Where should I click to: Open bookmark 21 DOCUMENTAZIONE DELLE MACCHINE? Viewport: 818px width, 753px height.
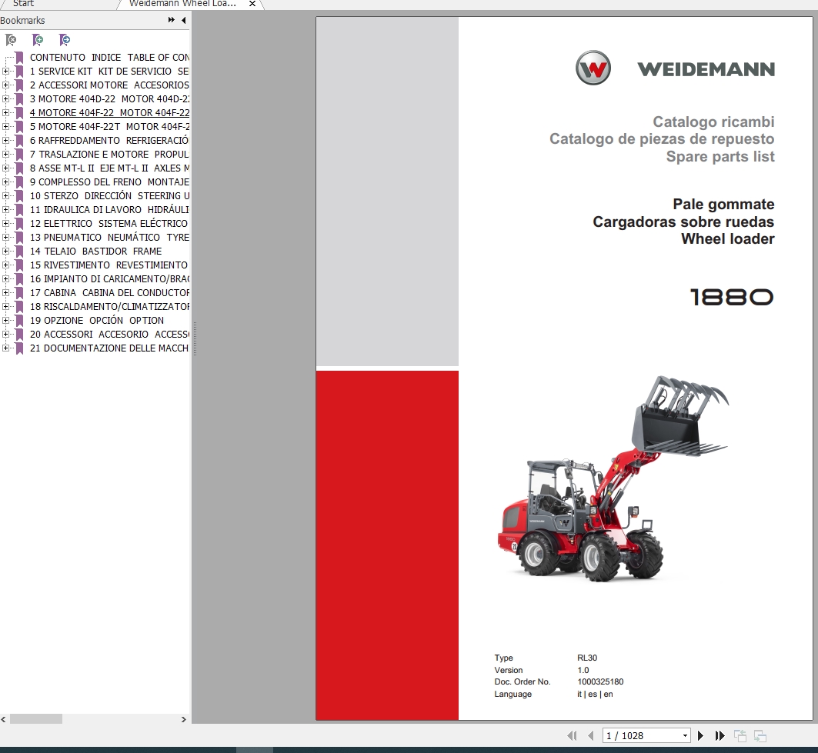pyautogui.click(x=109, y=348)
